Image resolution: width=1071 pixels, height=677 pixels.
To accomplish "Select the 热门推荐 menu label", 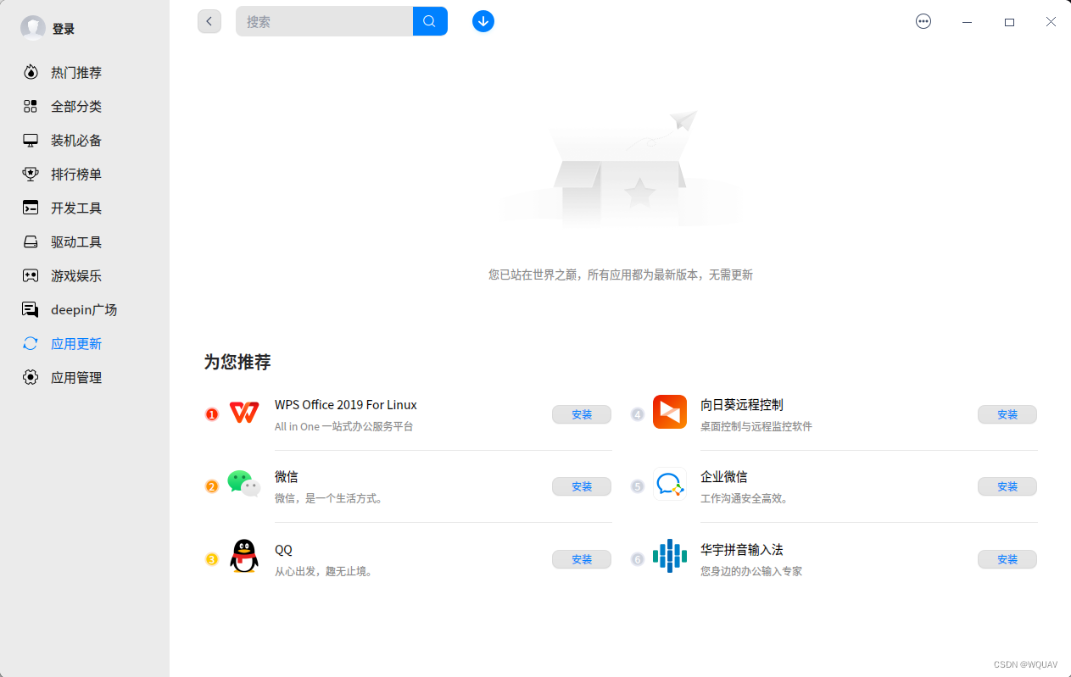I will [x=76, y=73].
